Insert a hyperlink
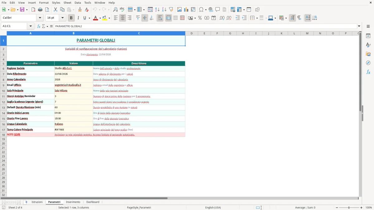The height and width of the screenshot is (210, 374). click(x=211, y=10)
